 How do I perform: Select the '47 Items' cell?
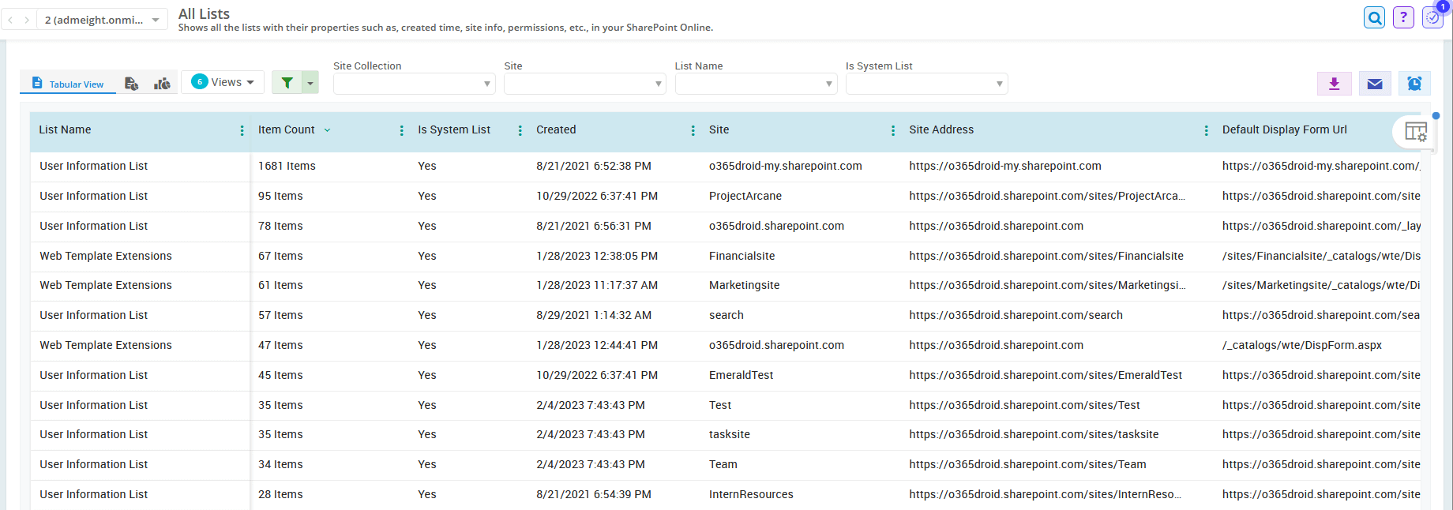[280, 345]
